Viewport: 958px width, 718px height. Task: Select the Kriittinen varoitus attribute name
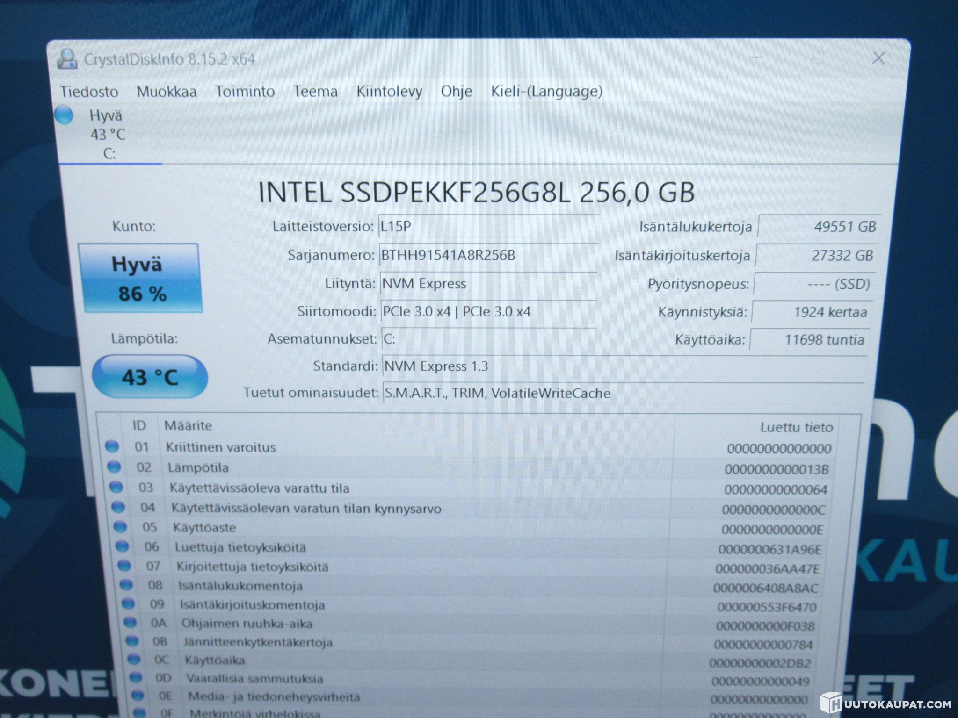(x=221, y=447)
